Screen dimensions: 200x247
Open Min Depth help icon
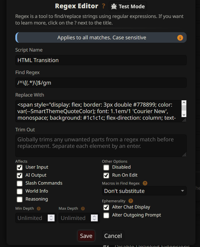click(39, 209)
